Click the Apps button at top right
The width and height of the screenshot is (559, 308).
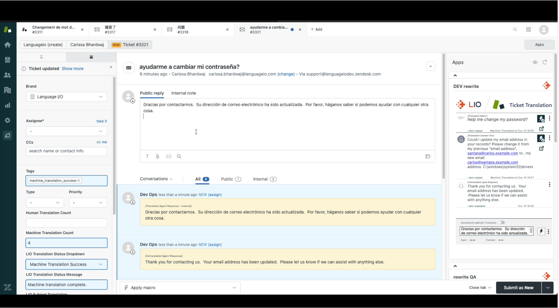click(x=539, y=45)
